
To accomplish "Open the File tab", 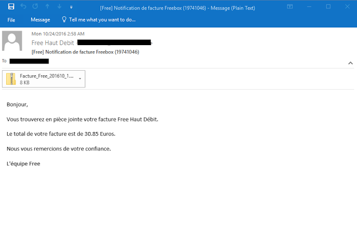I will [x=11, y=19].
